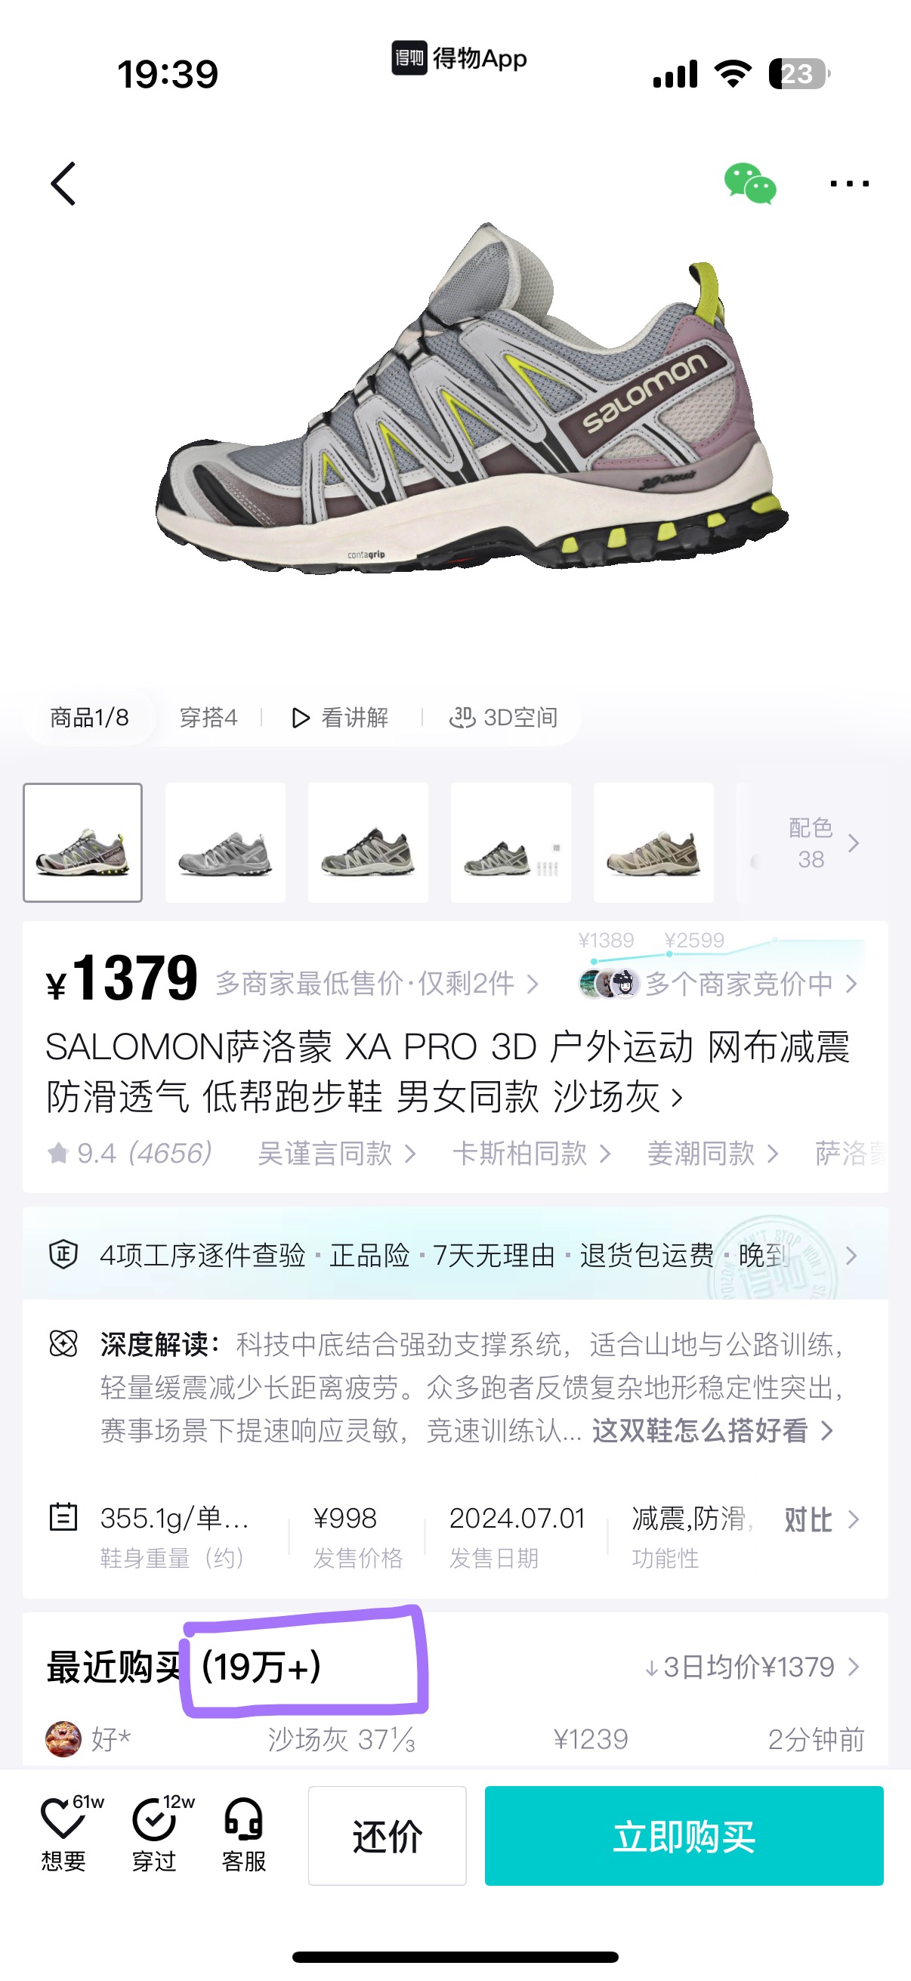911x1981 pixels.
Task: Tap the calendar icon beside shoe weight
Action: pos(63,1517)
